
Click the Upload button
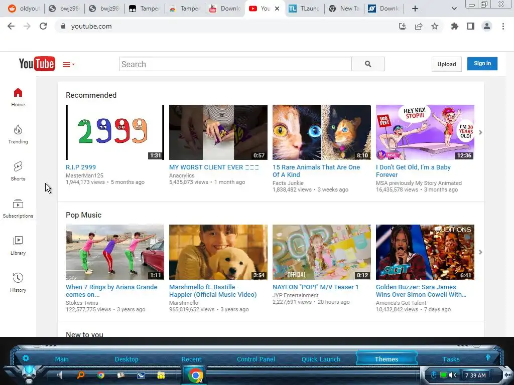coord(446,64)
